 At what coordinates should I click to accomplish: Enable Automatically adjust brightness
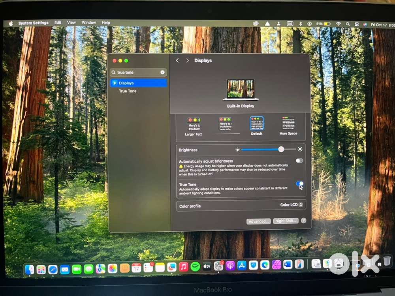tap(299, 161)
